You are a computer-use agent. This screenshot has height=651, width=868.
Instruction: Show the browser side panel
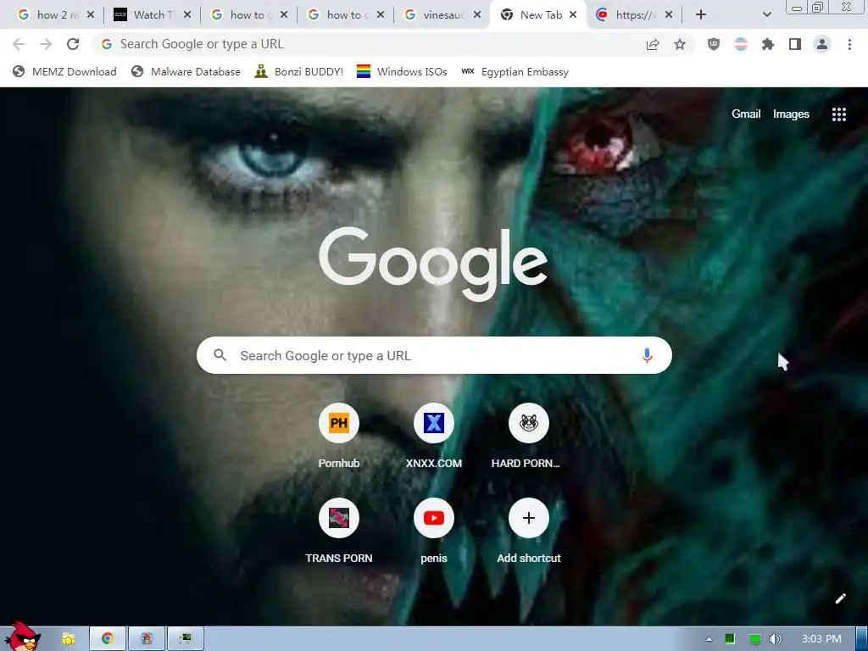(795, 44)
